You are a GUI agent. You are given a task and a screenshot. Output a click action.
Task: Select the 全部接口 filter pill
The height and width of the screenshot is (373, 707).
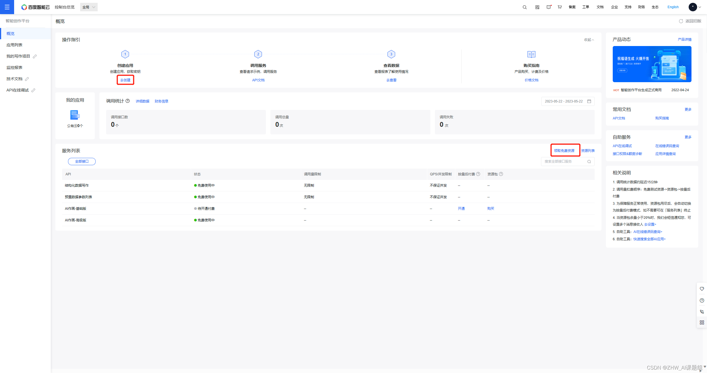point(82,161)
